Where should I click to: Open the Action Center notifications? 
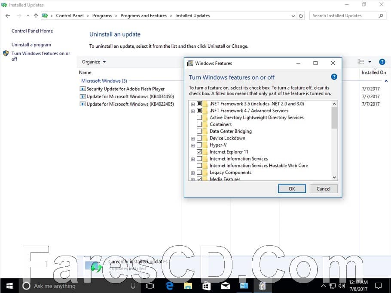tap(379, 286)
